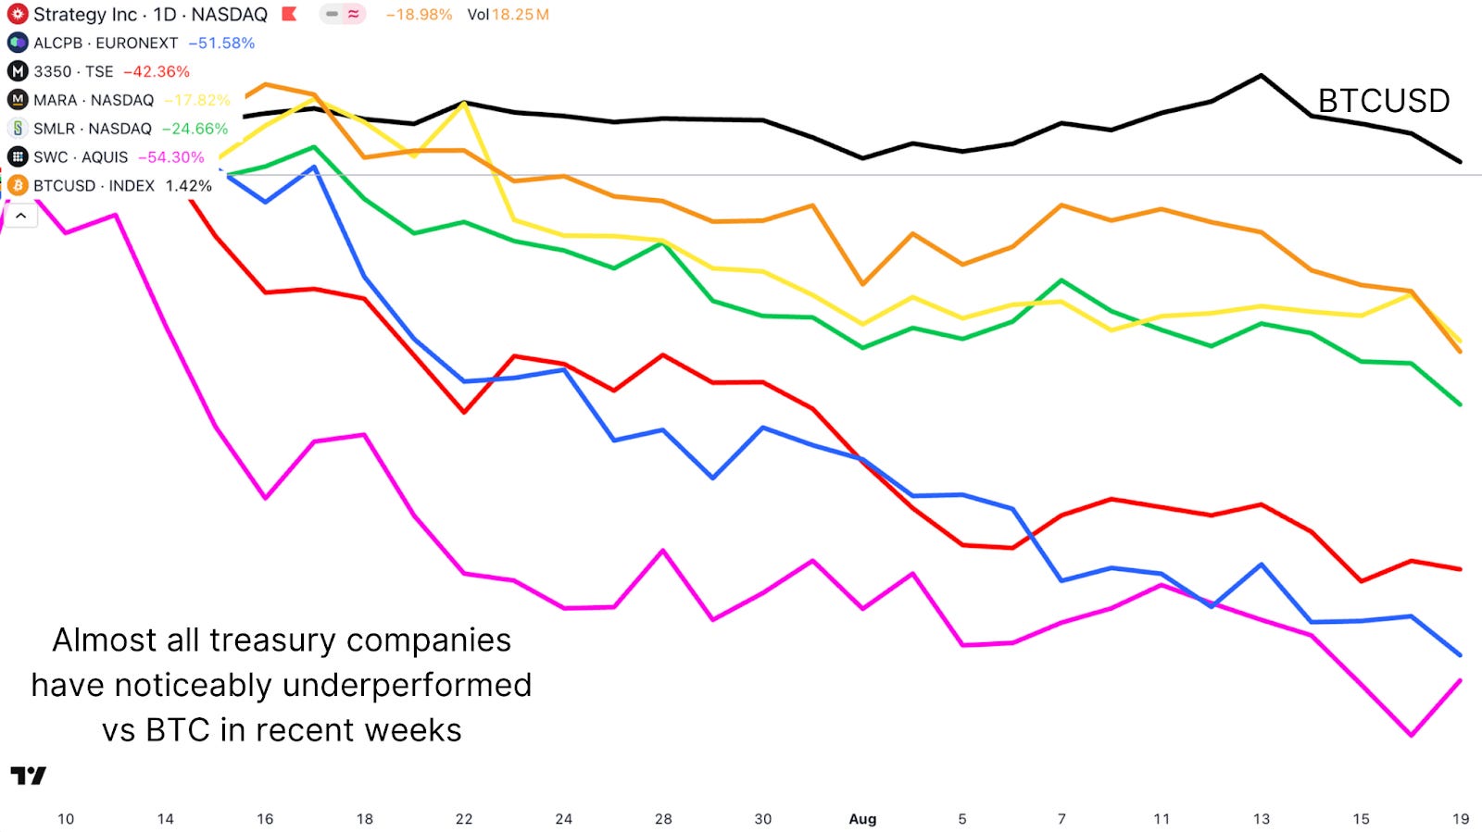Select the ALCPB EURONEXT symbol icon
1482x832 pixels.
coord(16,43)
